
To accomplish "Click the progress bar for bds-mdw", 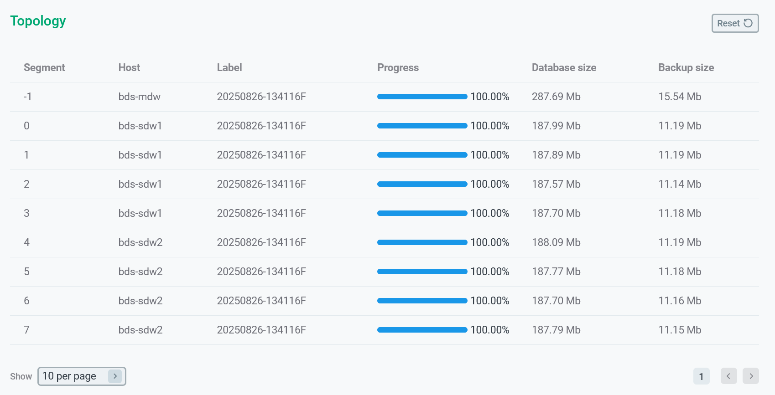I will (422, 97).
